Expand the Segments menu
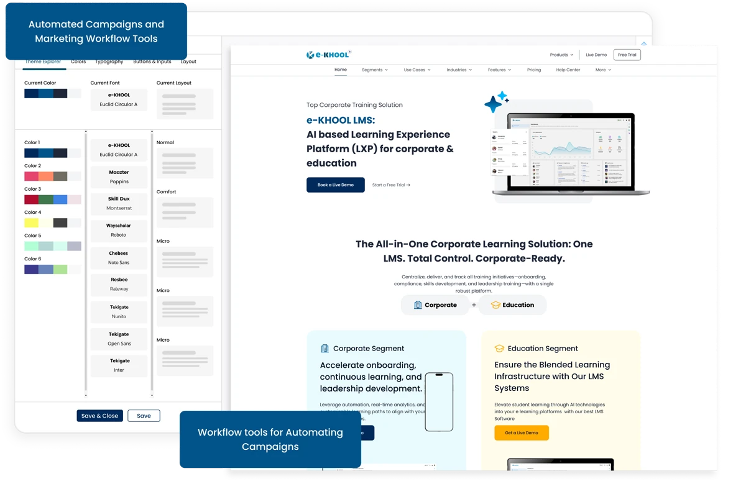Screen dimensions: 746x481 point(375,70)
